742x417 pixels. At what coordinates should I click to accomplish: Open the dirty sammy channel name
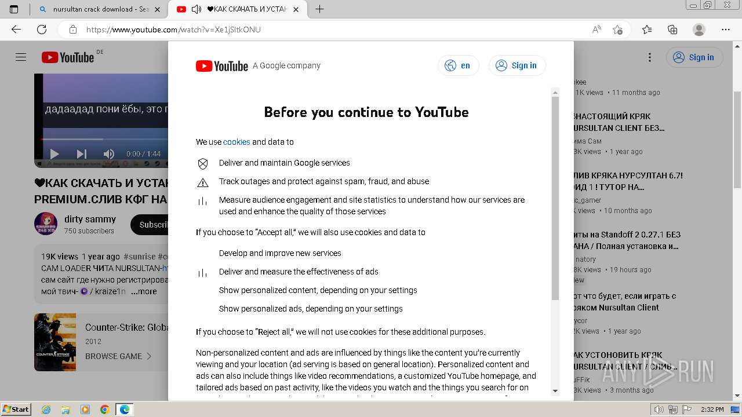(90, 220)
